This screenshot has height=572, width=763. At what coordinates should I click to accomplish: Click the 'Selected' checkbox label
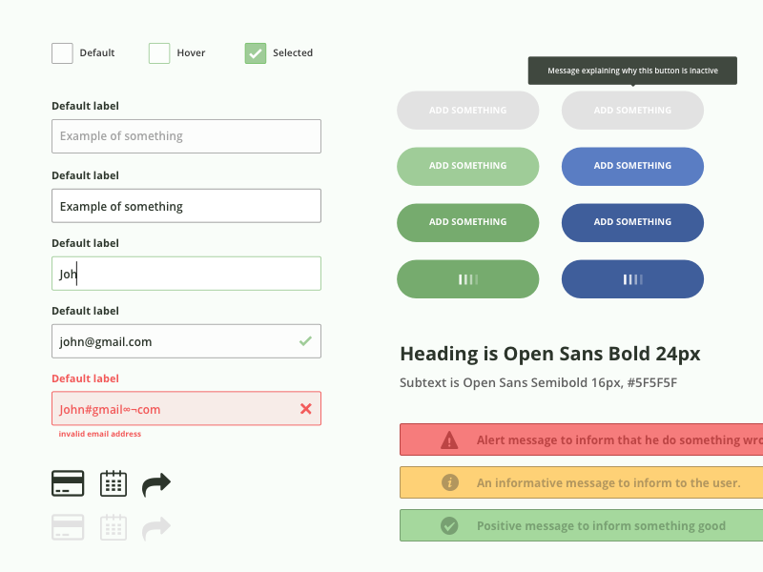293,52
